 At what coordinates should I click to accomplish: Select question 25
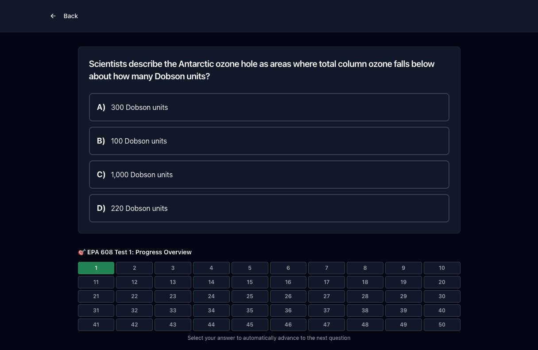pos(250,296)
